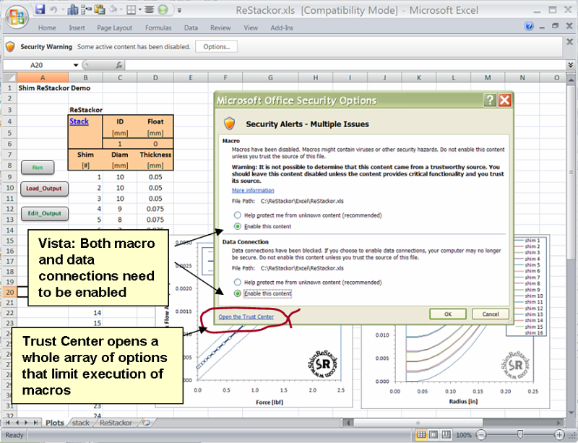Click the fx Insert Function icon
This screenshot has width=578, height=443.
pos(118,65)
